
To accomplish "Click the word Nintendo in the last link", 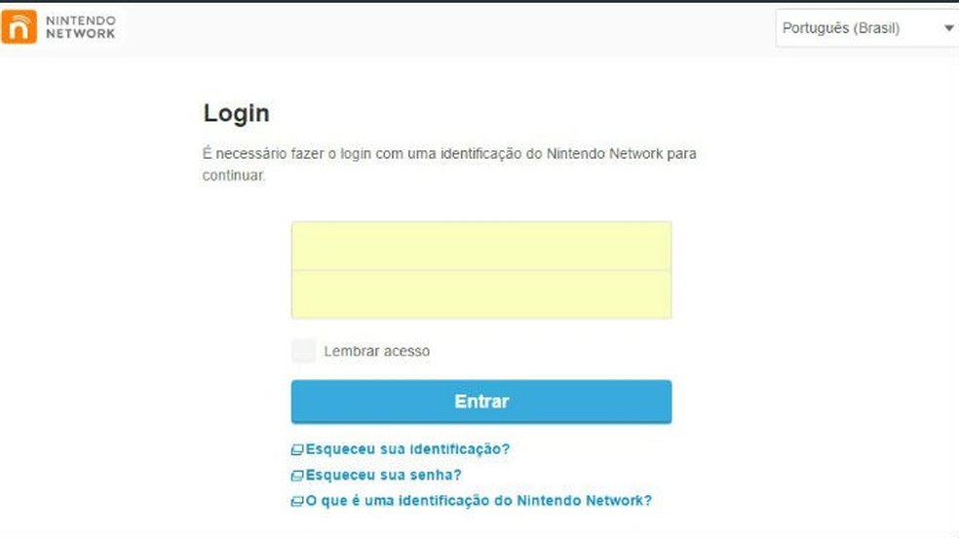I will click(x=549, y=501).
